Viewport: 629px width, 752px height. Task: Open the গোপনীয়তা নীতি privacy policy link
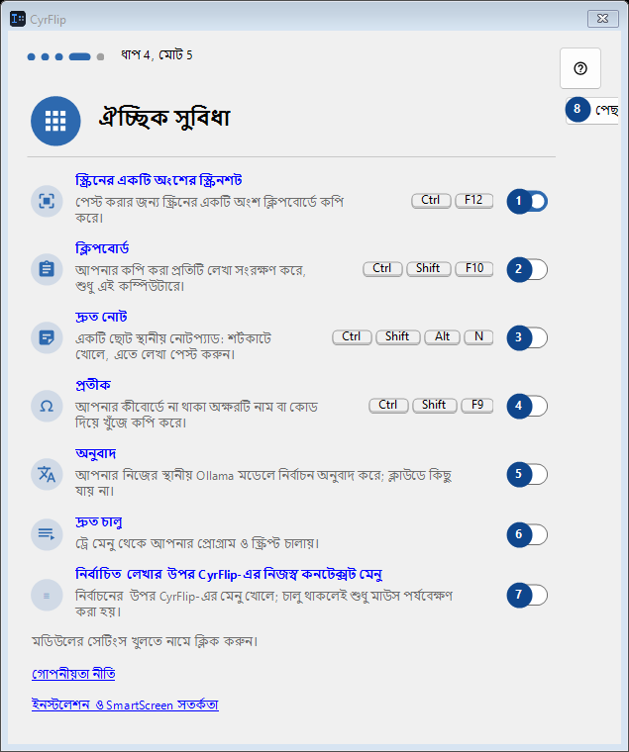pos(73,674)
